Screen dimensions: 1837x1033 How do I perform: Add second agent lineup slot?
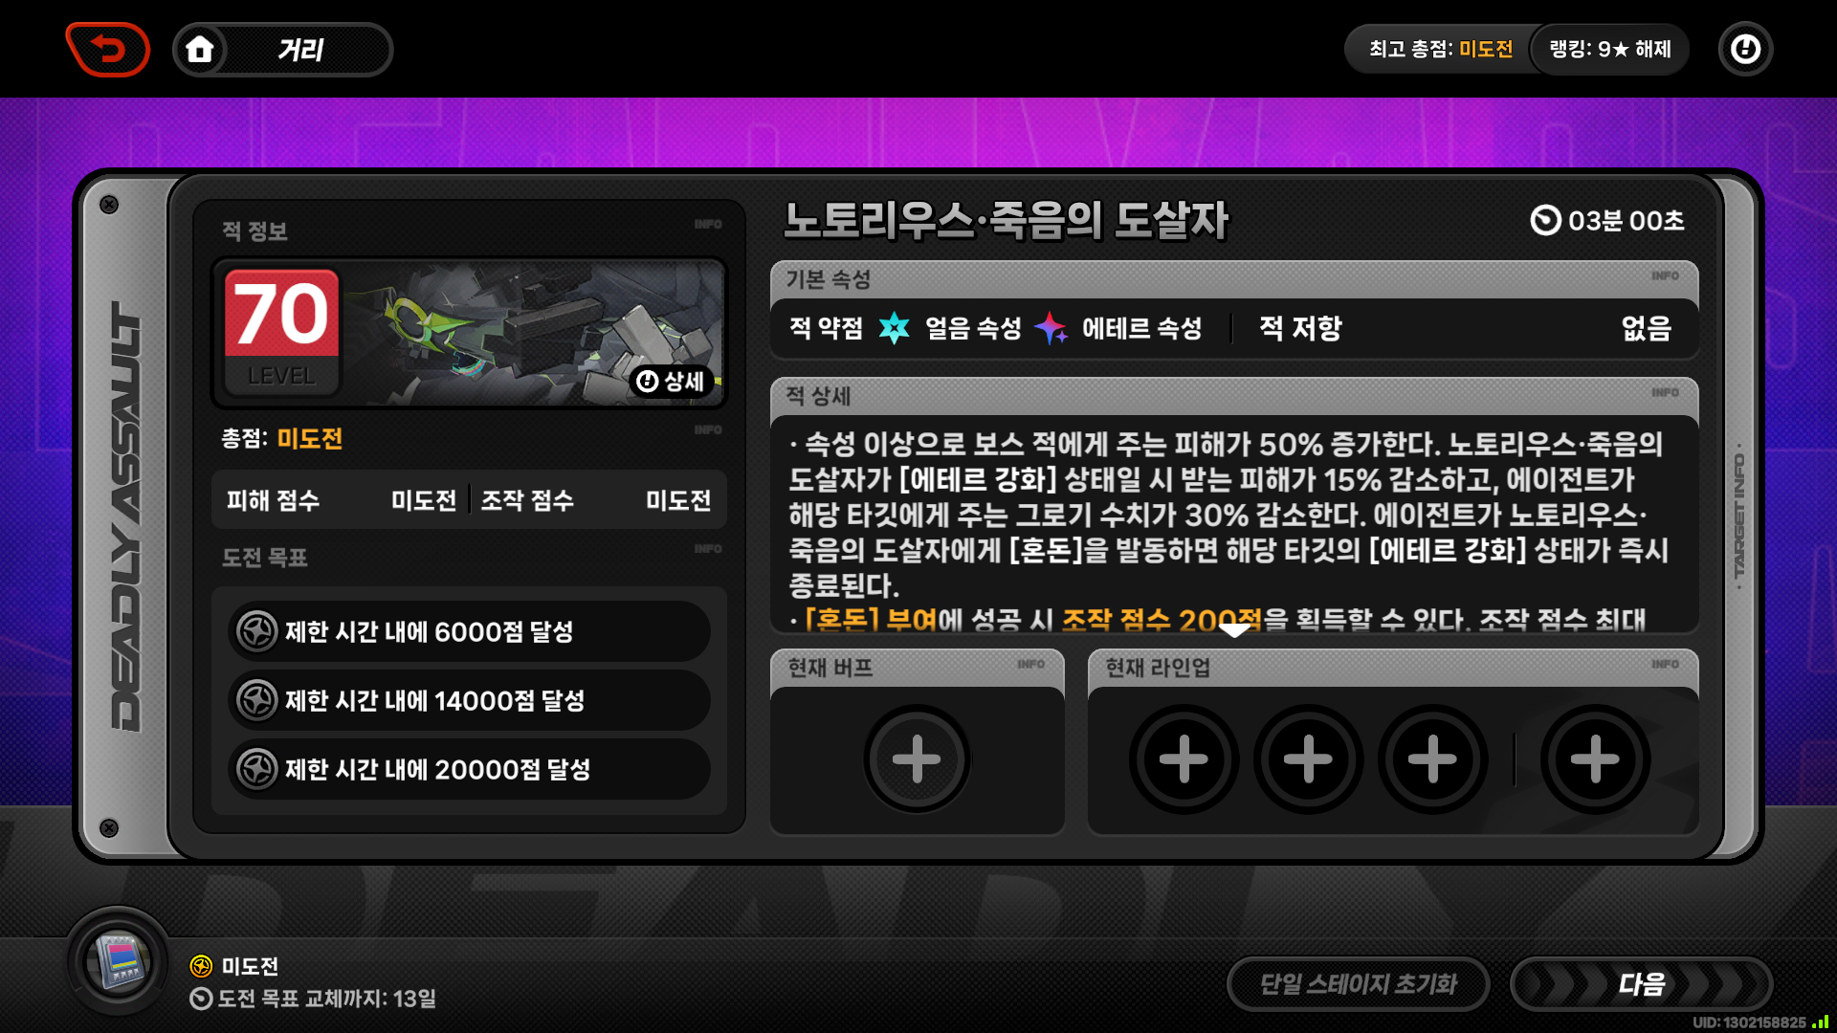(x=1308, y=759)
